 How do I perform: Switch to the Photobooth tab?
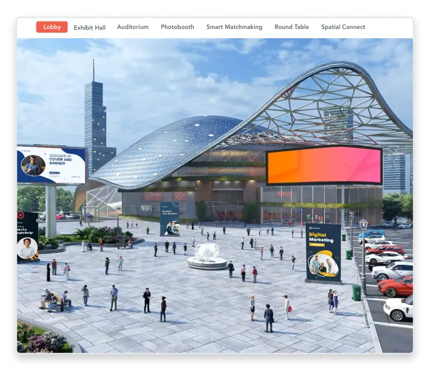177,27
